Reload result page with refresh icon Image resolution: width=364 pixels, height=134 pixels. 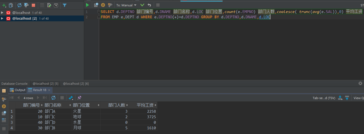pyautogui.click(x=53, y=98)
